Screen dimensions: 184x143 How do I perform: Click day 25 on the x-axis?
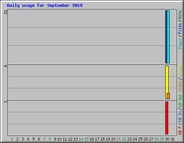click(140, 139)
